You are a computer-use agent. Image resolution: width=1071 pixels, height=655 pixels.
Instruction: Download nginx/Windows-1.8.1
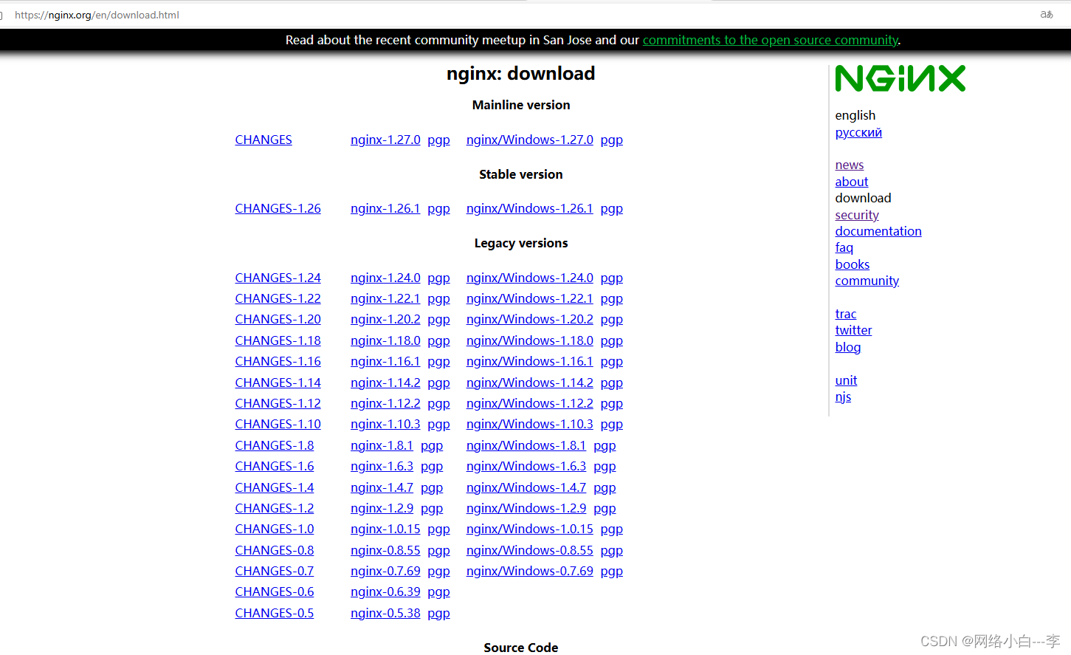526,445
